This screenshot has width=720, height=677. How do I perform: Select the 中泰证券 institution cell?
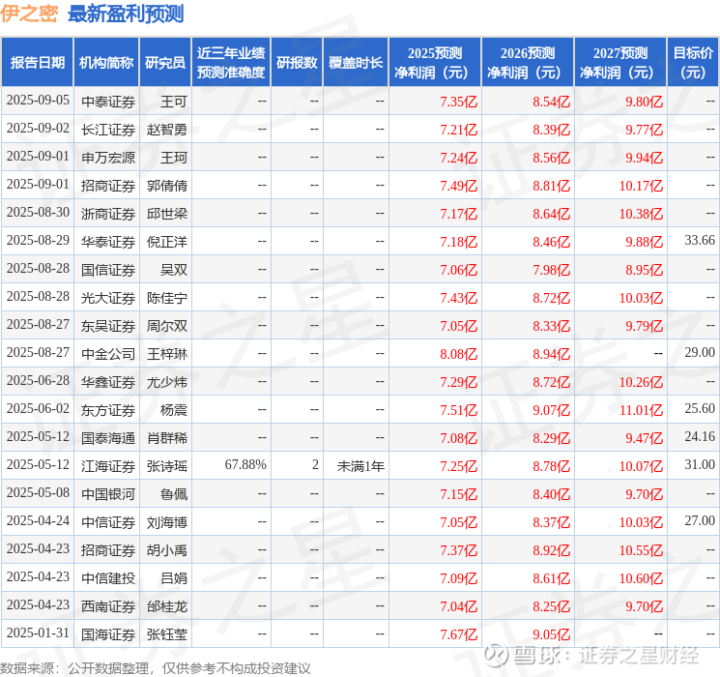pyautogui.click(x=108, y=102)
